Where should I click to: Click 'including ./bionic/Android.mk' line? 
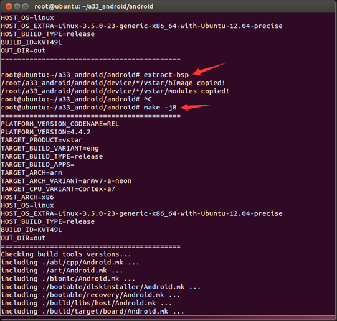coord(68,279)
